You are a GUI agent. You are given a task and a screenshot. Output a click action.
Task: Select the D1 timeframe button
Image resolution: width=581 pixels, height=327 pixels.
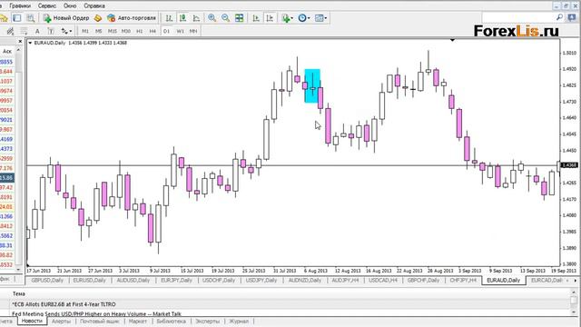[x=166, y=31]
